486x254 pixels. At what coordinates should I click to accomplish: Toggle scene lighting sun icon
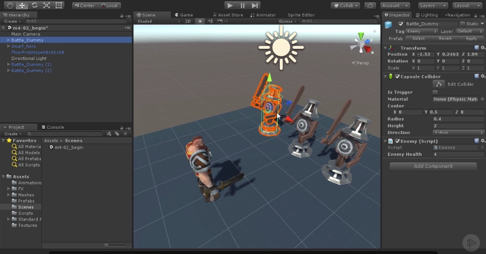(200, 21)
